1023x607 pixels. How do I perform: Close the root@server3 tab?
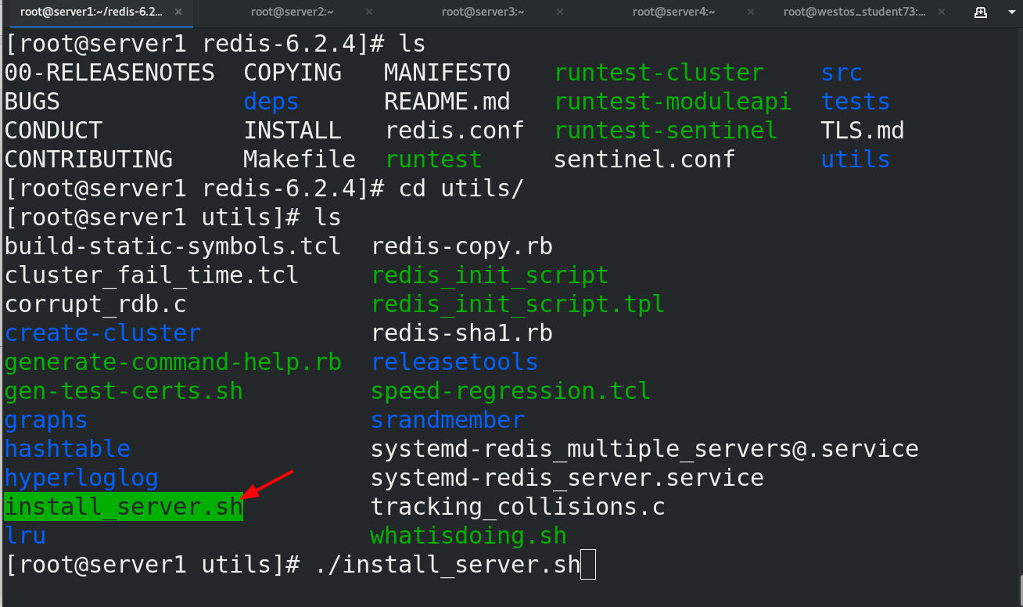(559, 12)
